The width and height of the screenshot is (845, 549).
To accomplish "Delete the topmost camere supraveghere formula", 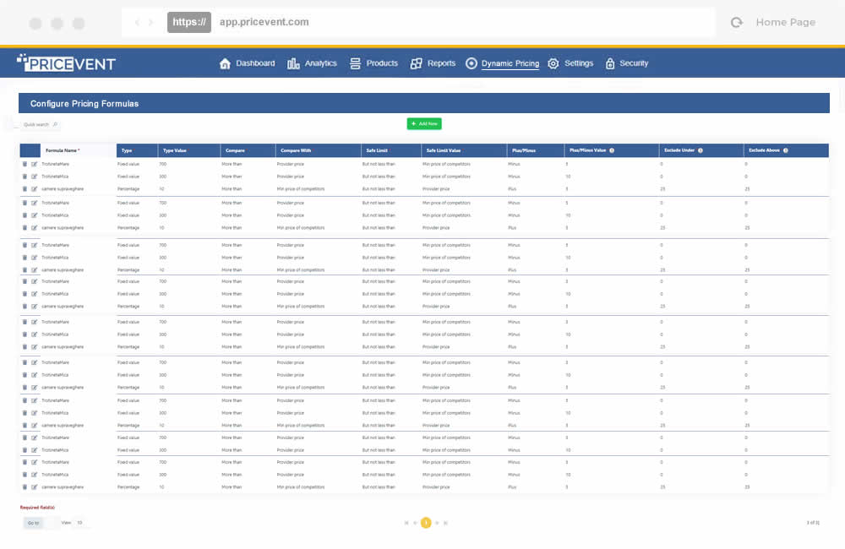I will (25, 188).
